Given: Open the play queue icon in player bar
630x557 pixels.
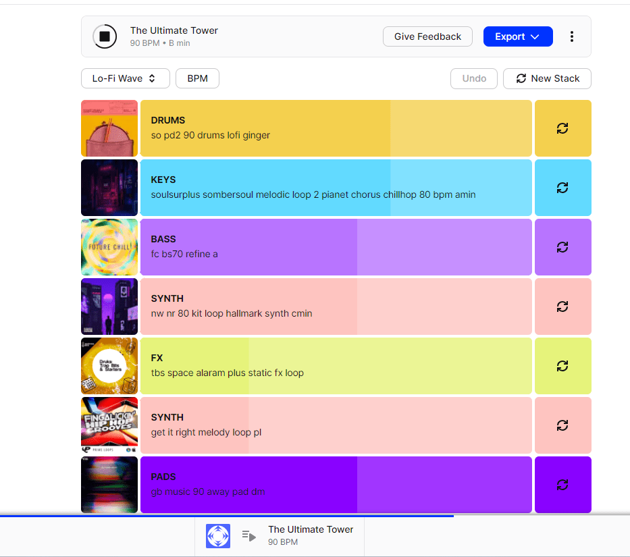Looking at the screenshot, I should 249,536.
